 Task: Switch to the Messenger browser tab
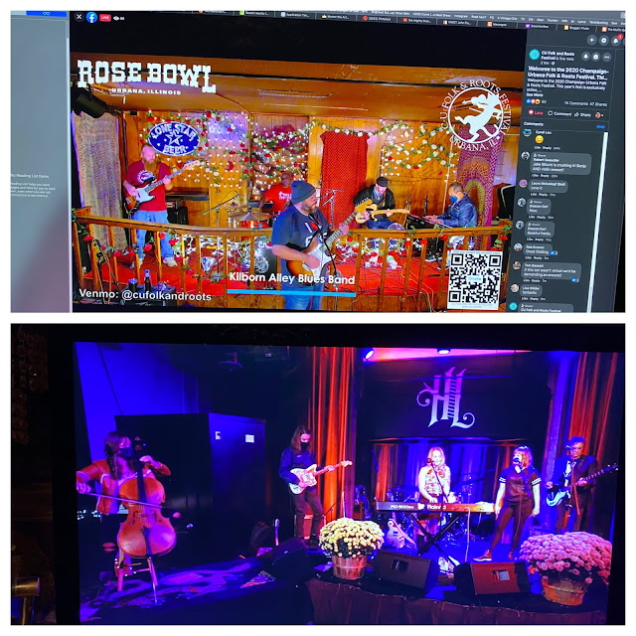(x=498, y=24)
